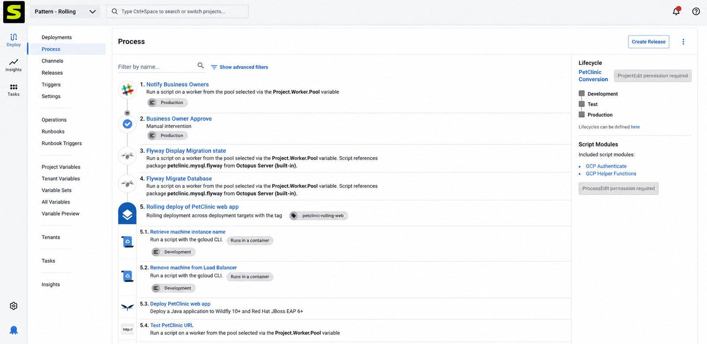This screenshot has height=344, width=707.
Task: Open Releases in the project menu
Action: pyautogui.click(x=52, y=73)
